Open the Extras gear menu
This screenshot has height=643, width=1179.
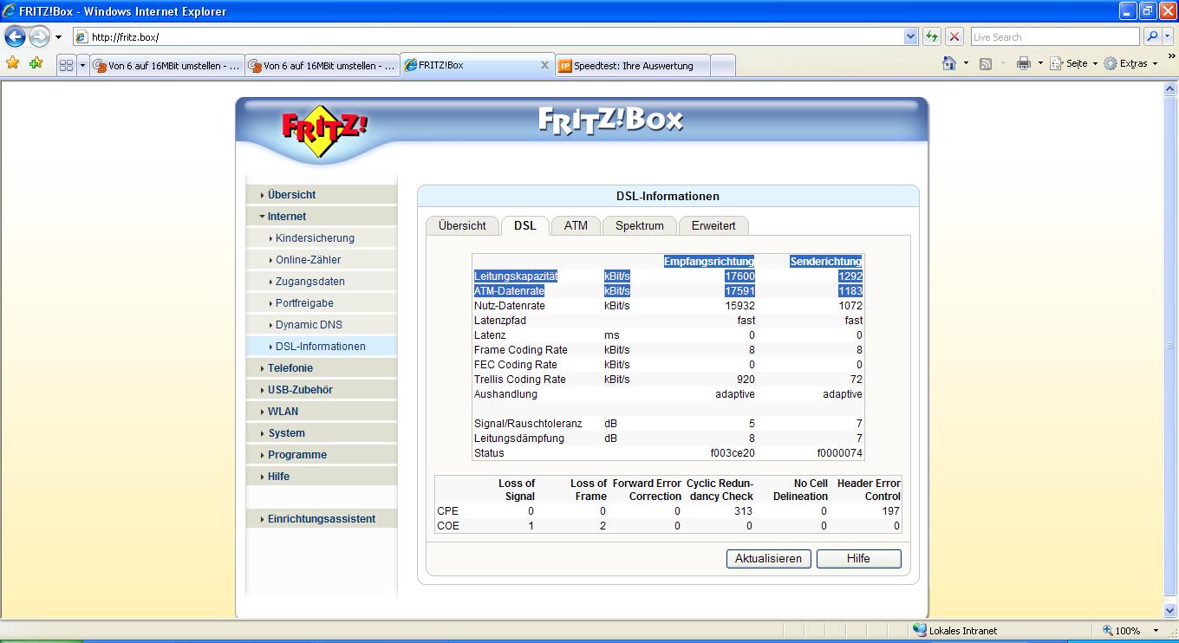pos(1130,63)
